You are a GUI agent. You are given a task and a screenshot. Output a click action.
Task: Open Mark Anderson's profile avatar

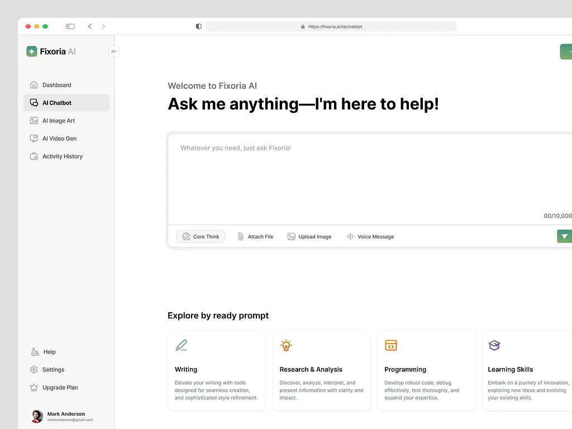point(37,416)
